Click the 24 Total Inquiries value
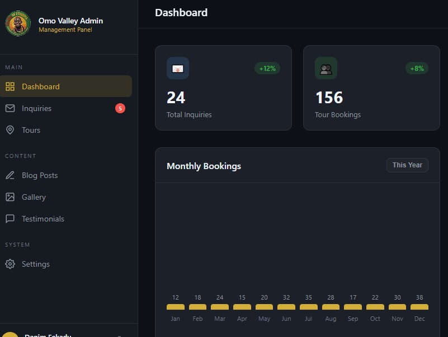The height and width of the screenshot is (337, 448). [176, 98]
